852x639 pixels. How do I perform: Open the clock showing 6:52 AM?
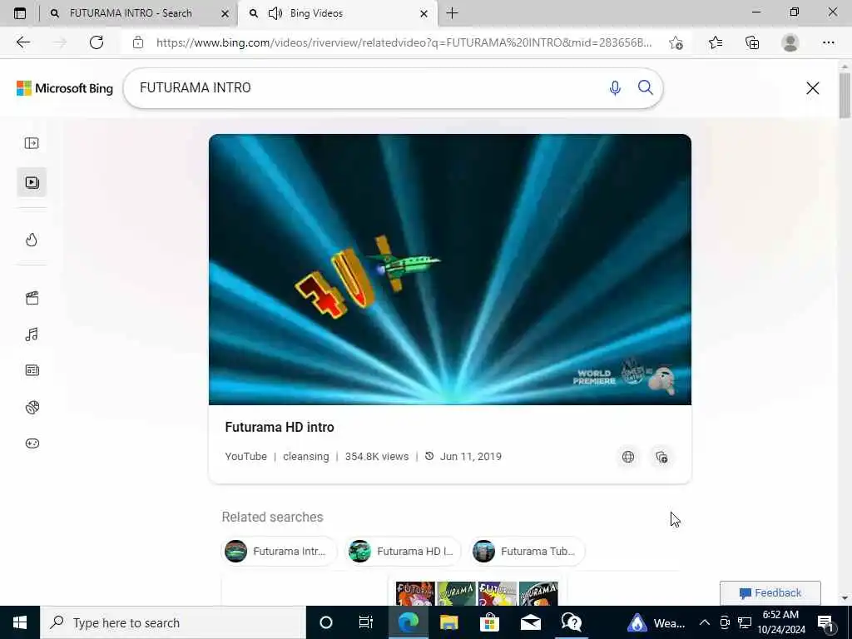click(x=780, y=622)
